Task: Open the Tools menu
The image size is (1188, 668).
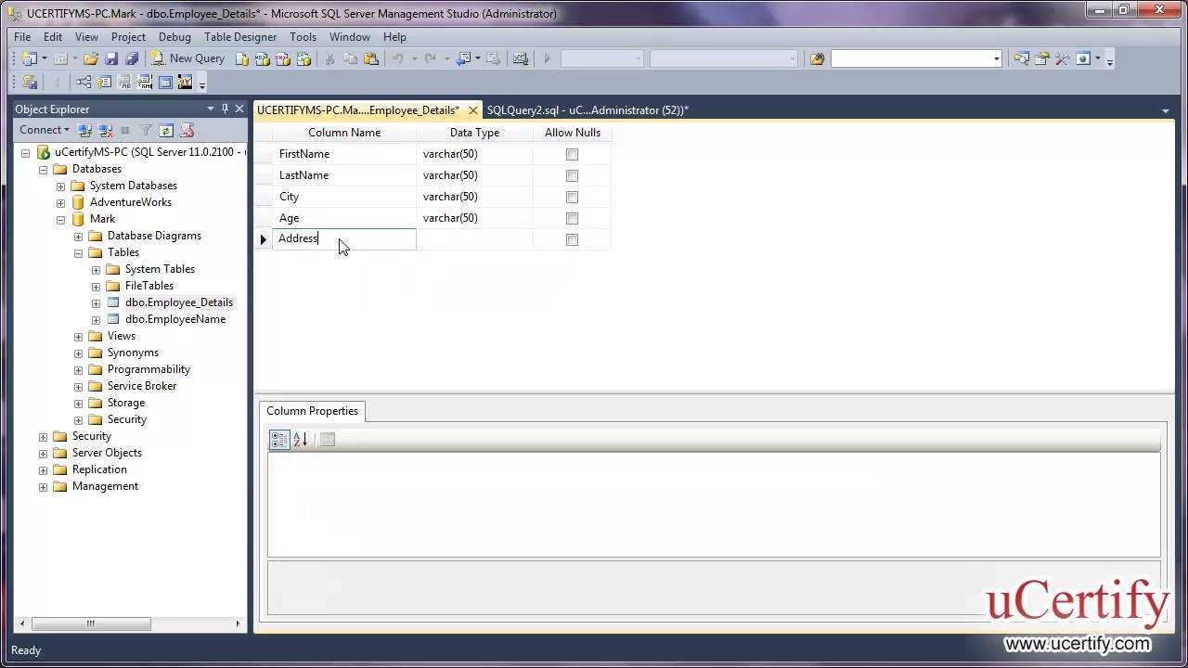Action: 303,37
